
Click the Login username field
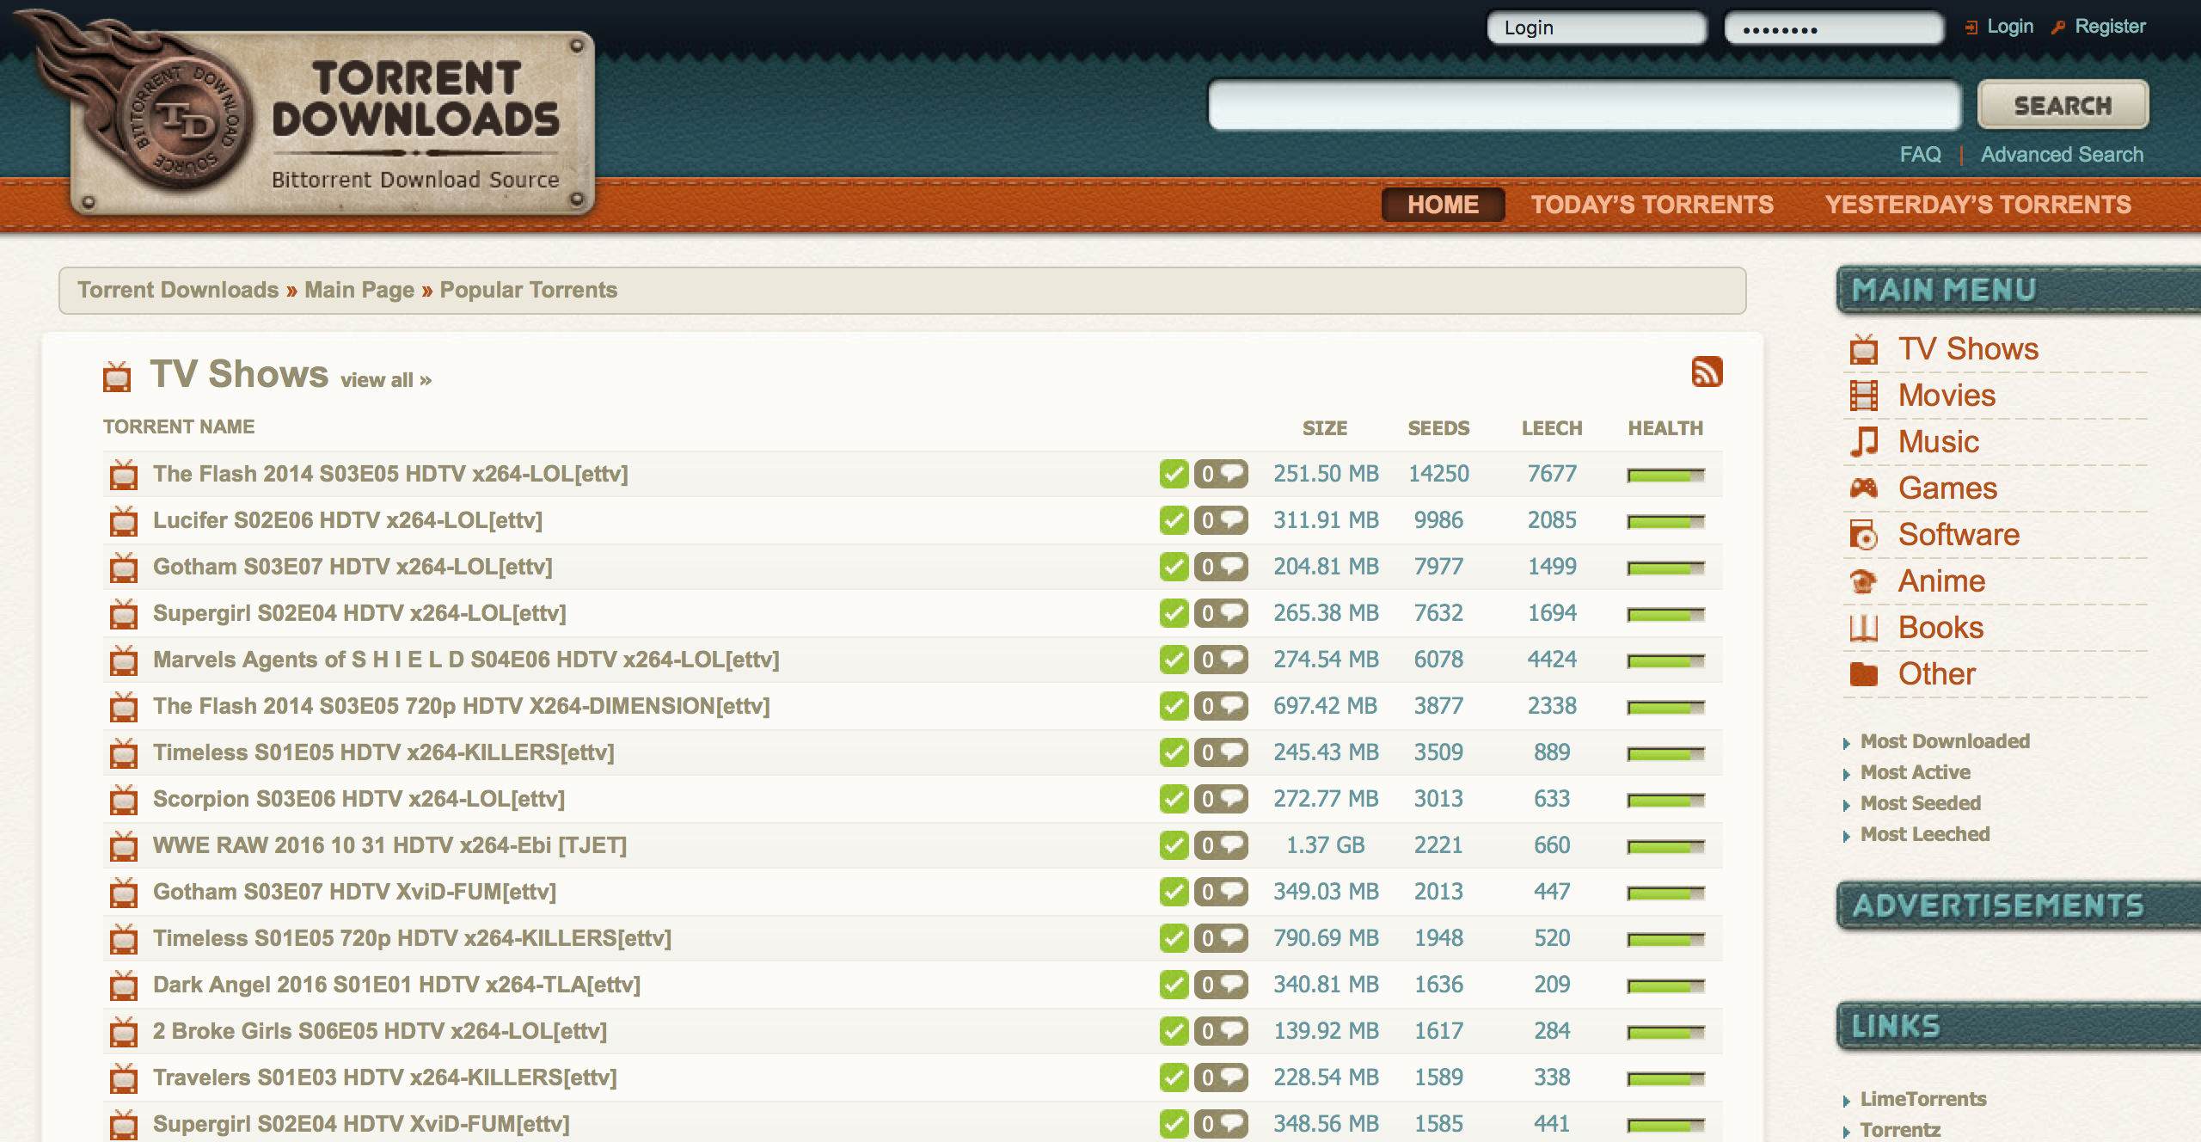click(1597, 28)
